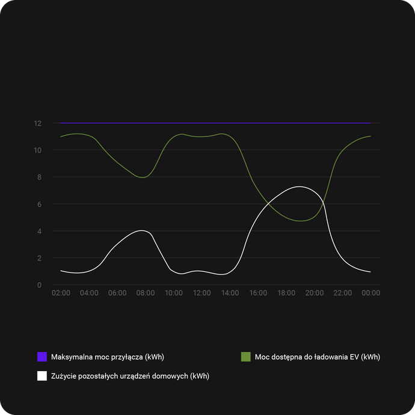Select the 6 y-axis value label
Screen dimensions: 415x415
[39, 204]
